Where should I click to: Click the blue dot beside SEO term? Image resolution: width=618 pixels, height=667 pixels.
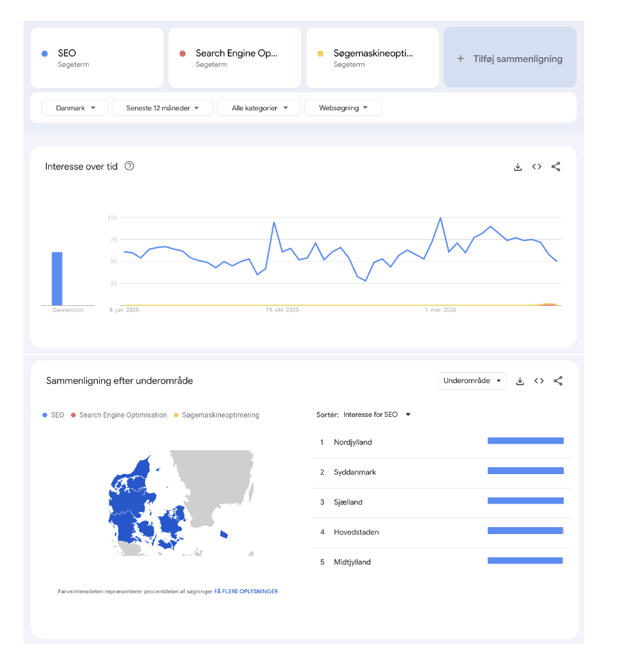click(45, 54)
